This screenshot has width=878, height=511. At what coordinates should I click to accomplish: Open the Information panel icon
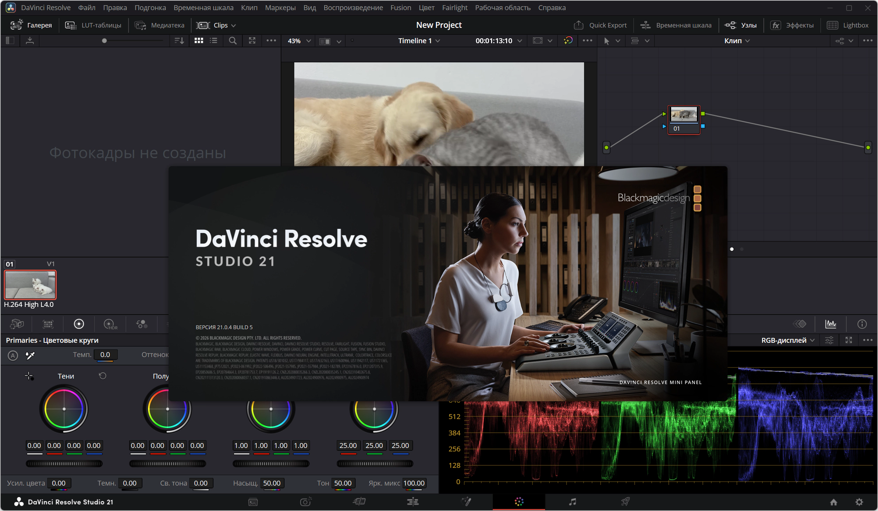[862, 324]
